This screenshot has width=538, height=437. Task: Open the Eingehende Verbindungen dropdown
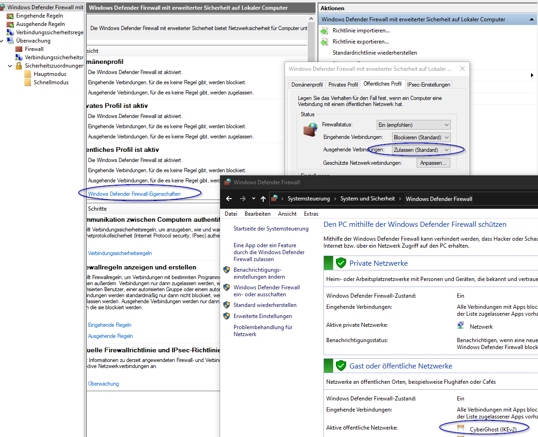(x=421, y=137)
